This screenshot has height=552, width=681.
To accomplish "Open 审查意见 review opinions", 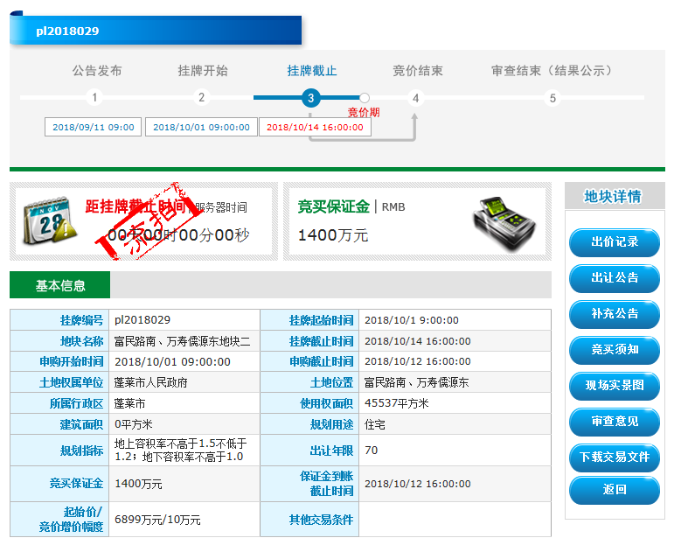I will coord(615,422).
